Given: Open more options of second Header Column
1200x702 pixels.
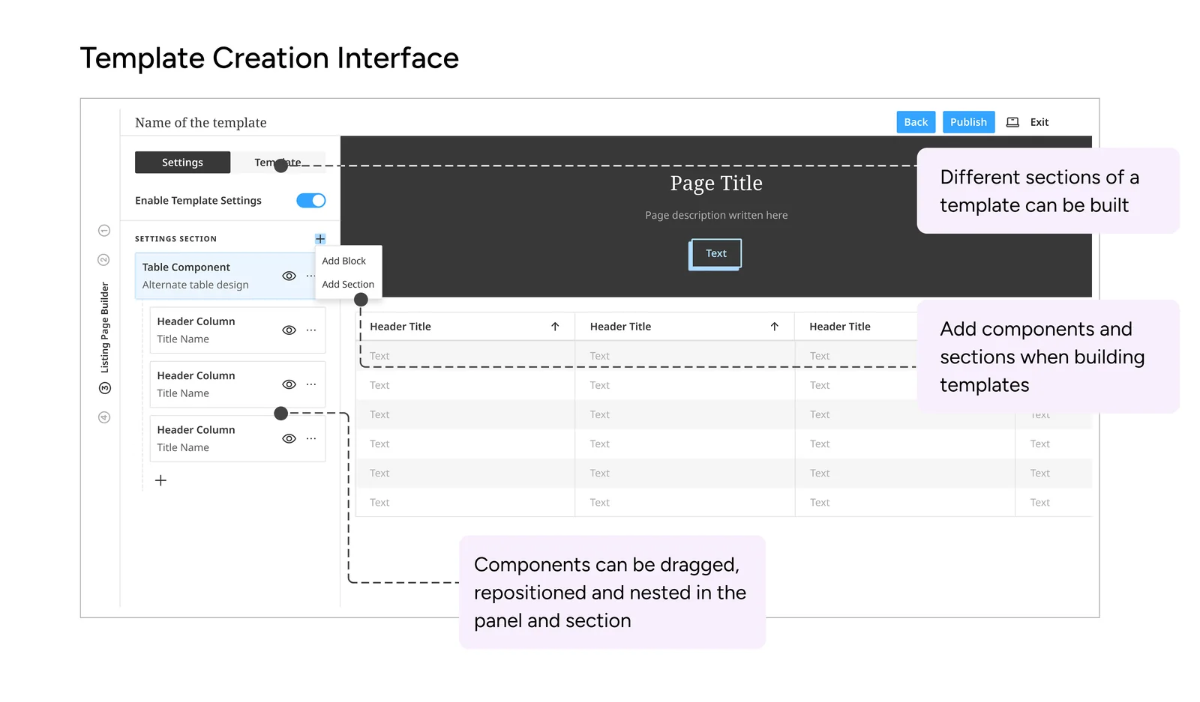Looking at the screenshot, I should coord(311,384).
